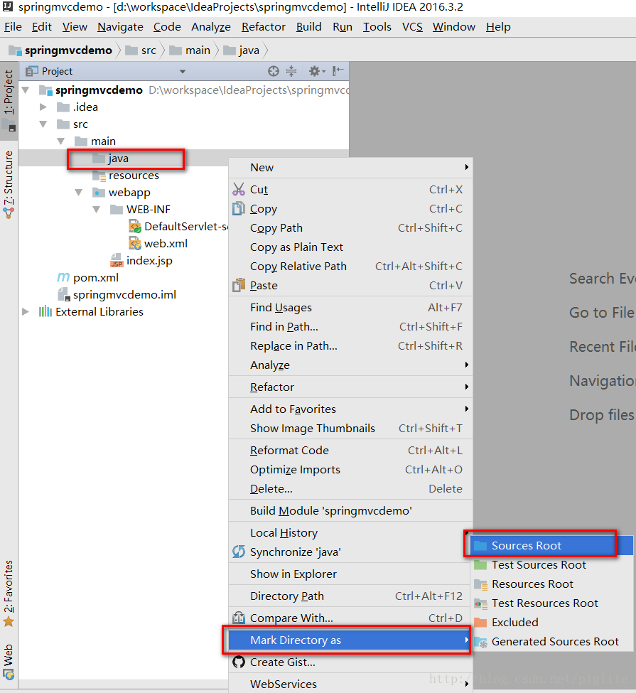Image resolution: width=636 pixels, height=693 pixels.
Task: Click the JSP icon of index.jsp
Action: coord(117,260)
